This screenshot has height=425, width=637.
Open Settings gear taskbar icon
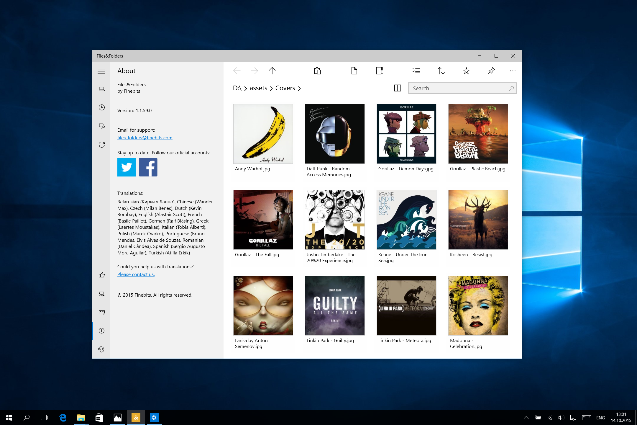[x=154, y=418]
